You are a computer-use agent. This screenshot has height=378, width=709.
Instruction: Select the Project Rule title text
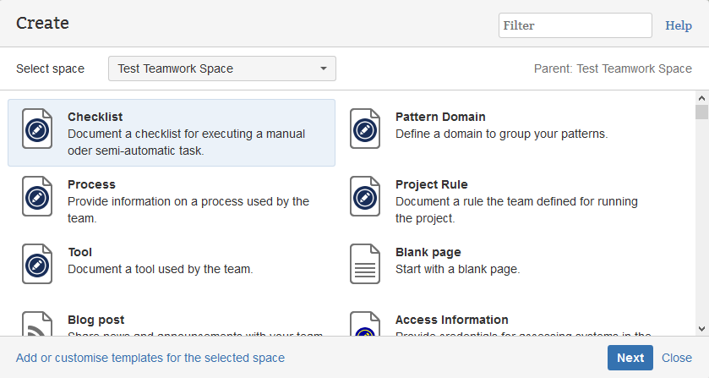[431, 184]
